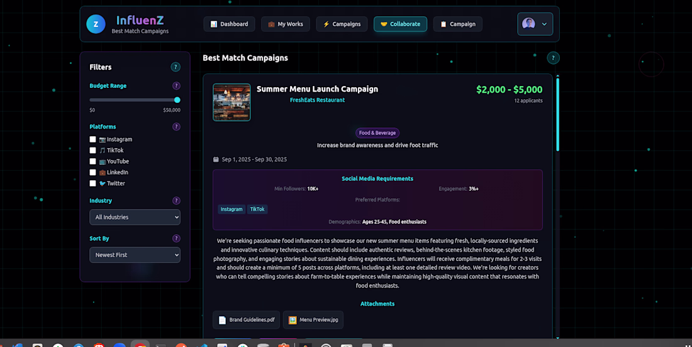Check the Twitter platform checkbox
The width and height of the screenshot is (692, 347).
tap(92, 183)
